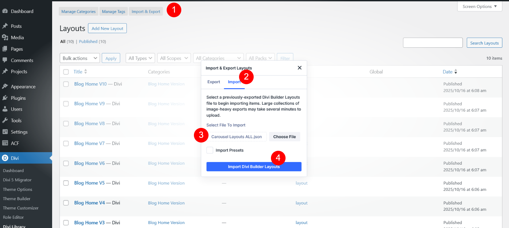Click the Divi Library submenu item
Screen dimensions: 509x228
(14, 226)
